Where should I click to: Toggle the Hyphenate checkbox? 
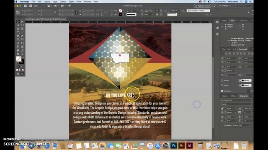pyautogui.click(x=222, y=91)
